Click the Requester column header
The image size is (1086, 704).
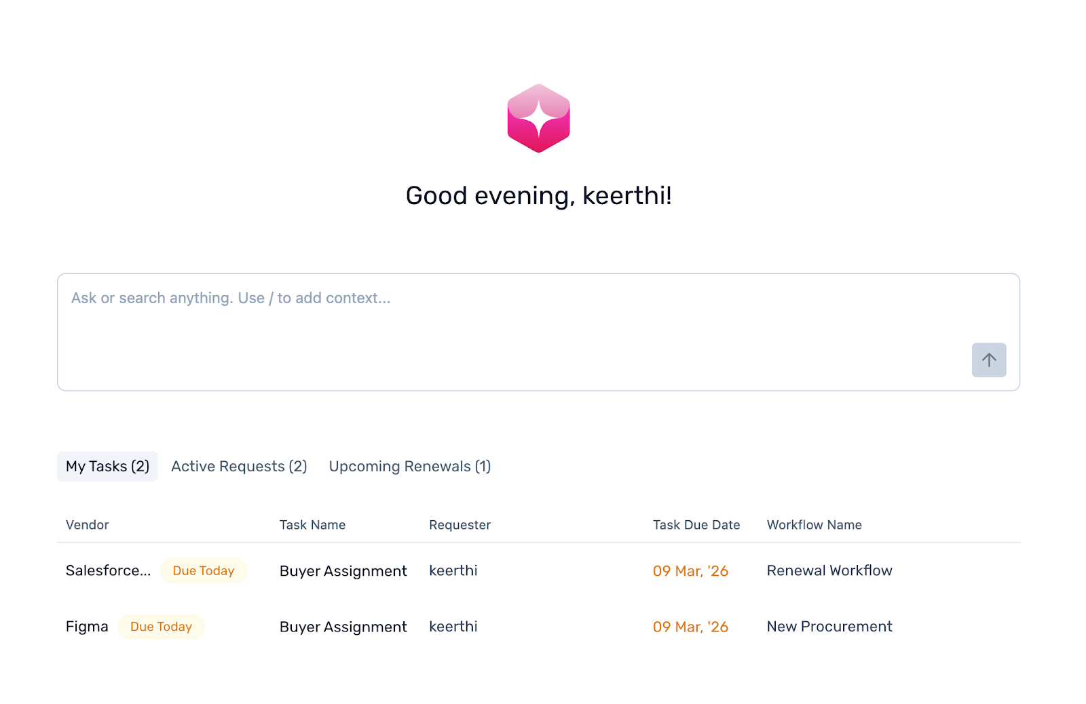pos(460,525)
